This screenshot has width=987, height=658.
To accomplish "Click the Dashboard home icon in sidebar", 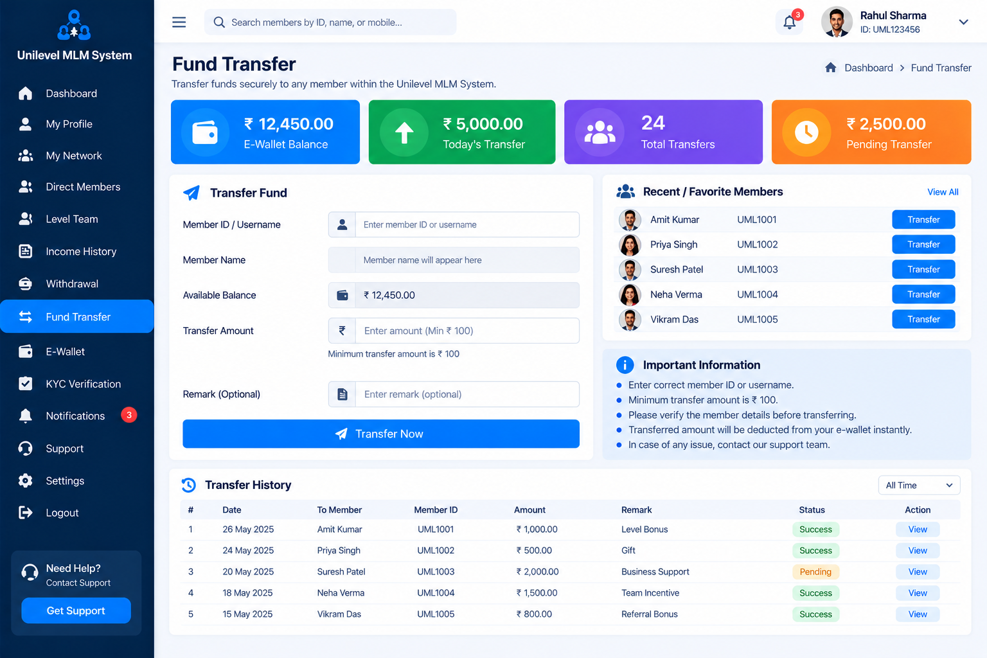I will [x=26, y=93].
